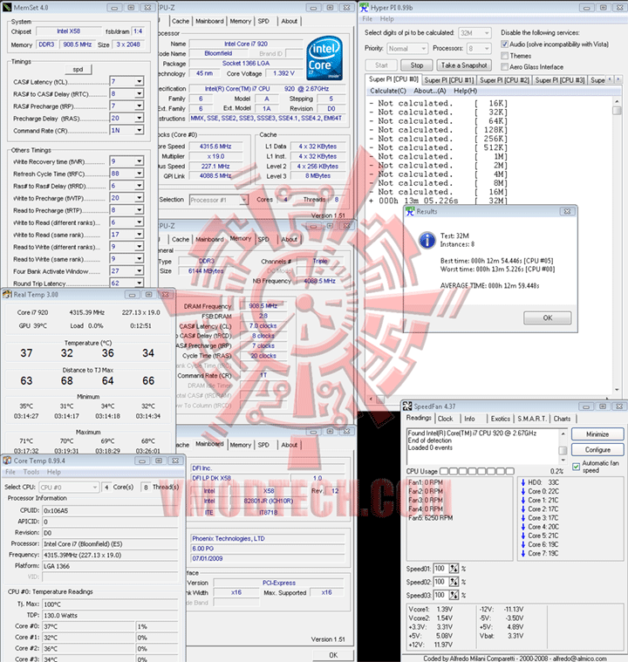Open the Hyper PI Processors dropdown
Image resolution: width=628 pixels, height=662 pixels.
coord(487,49)
